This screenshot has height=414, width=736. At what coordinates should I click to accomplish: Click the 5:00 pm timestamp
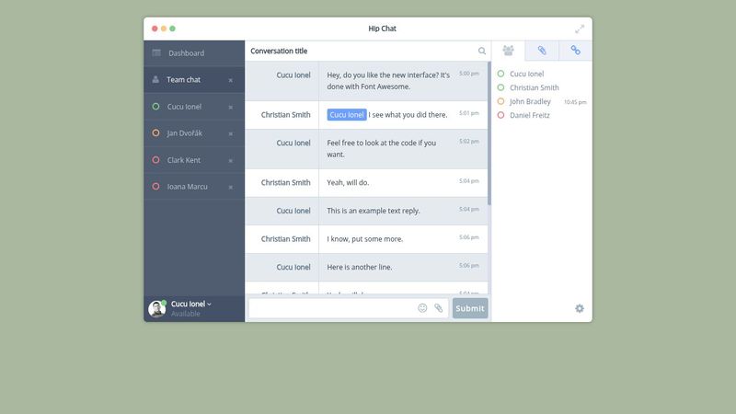[469, 74]
